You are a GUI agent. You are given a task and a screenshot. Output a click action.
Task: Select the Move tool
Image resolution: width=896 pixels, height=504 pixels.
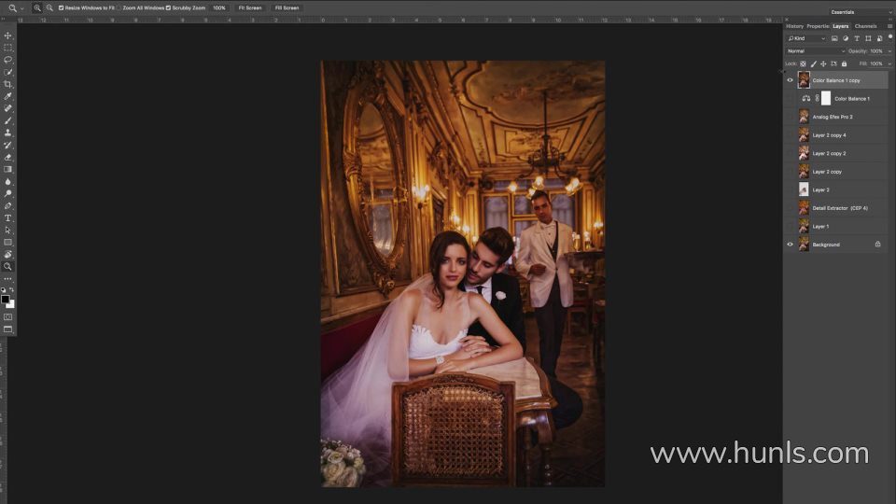8,35
